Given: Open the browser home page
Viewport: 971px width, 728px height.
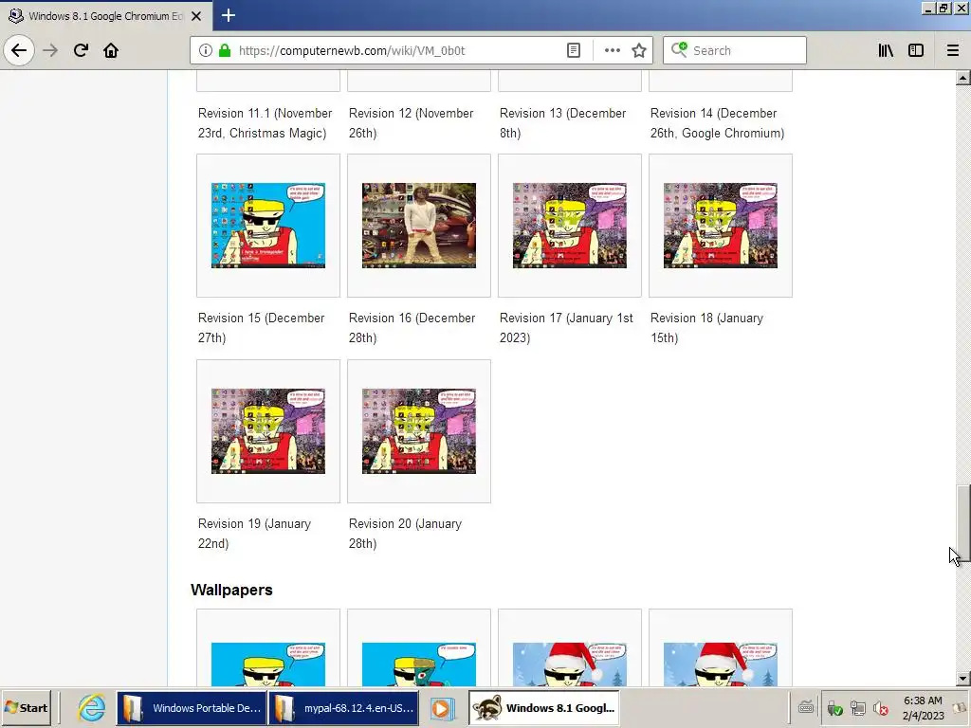Looking at the screenshot, I should 111,50.
